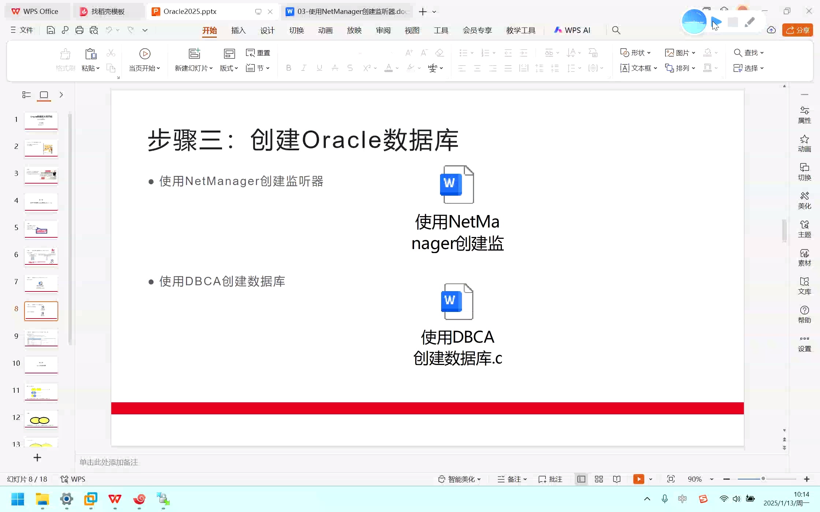The width and height of the screenshot is (820, 512).
Task: Open the 切换 transitions panel
Action: 804,171
